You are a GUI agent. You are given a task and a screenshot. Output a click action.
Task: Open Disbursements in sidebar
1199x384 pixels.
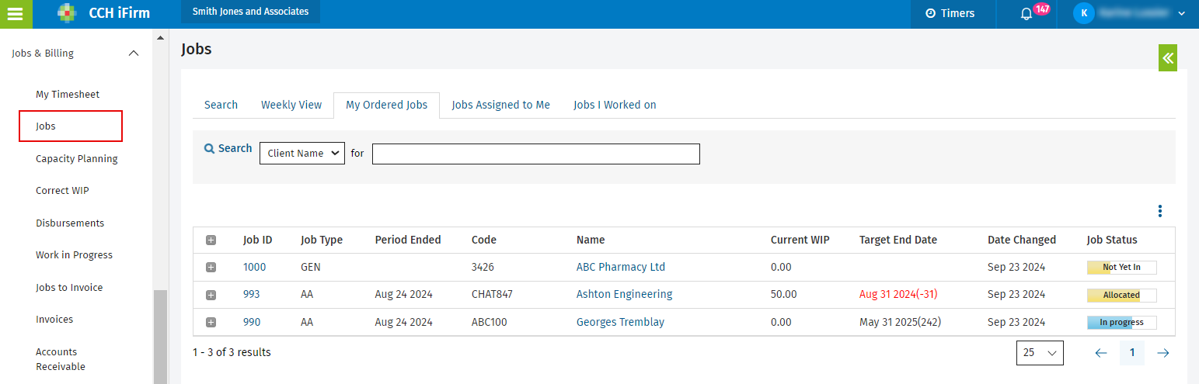(70, 223)
